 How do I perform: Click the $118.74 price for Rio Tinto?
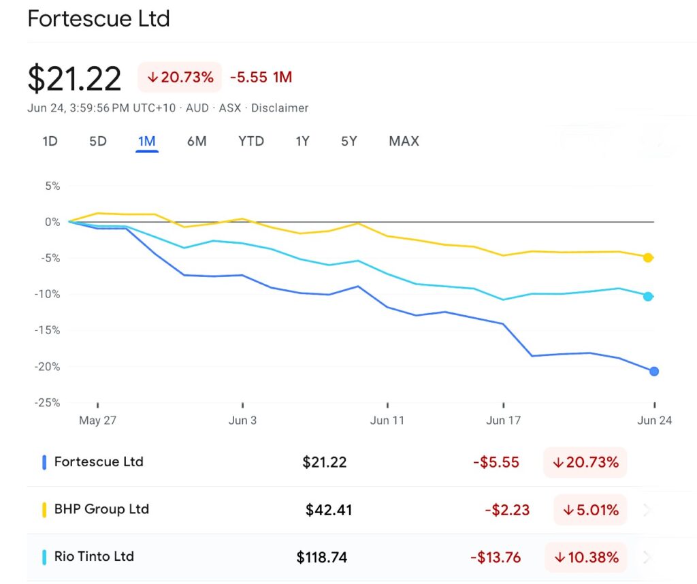[x=322, y=557]
